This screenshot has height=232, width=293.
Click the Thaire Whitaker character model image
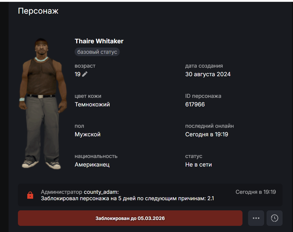click(43, 104)
